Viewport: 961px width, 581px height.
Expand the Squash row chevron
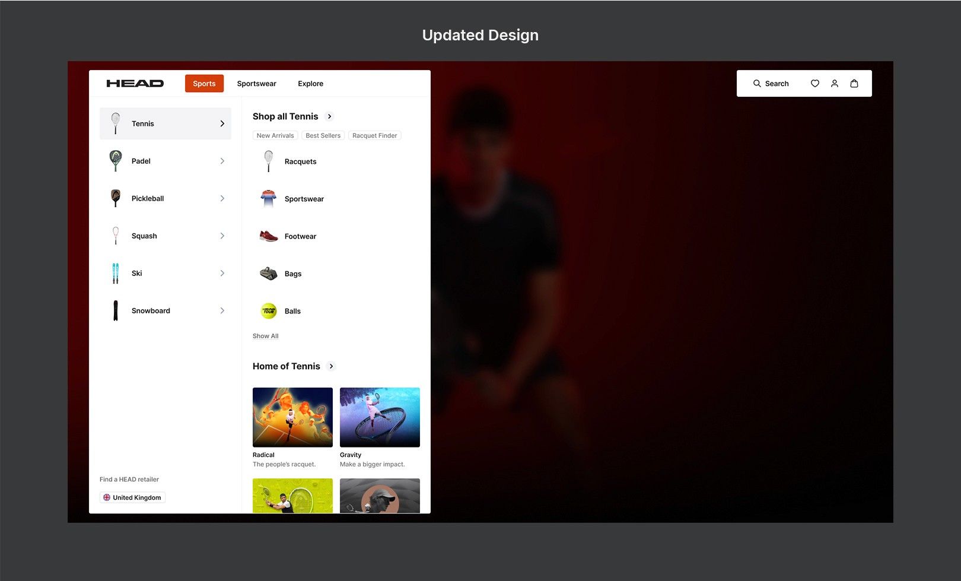pos(222,236)
